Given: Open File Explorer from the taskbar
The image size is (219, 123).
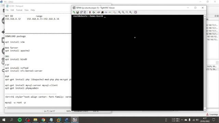Looking at the screenshot, I should click(x=35, y=120).
